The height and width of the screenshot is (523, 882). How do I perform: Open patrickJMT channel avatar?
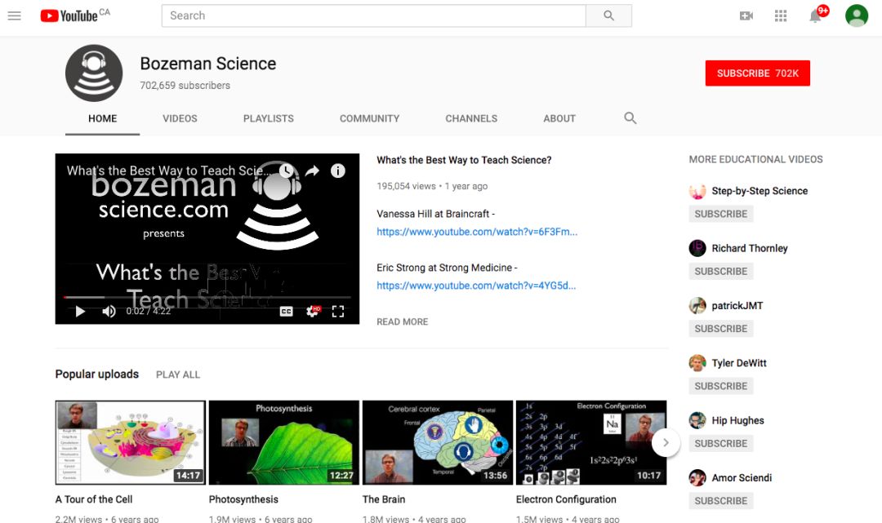point(697,306)
